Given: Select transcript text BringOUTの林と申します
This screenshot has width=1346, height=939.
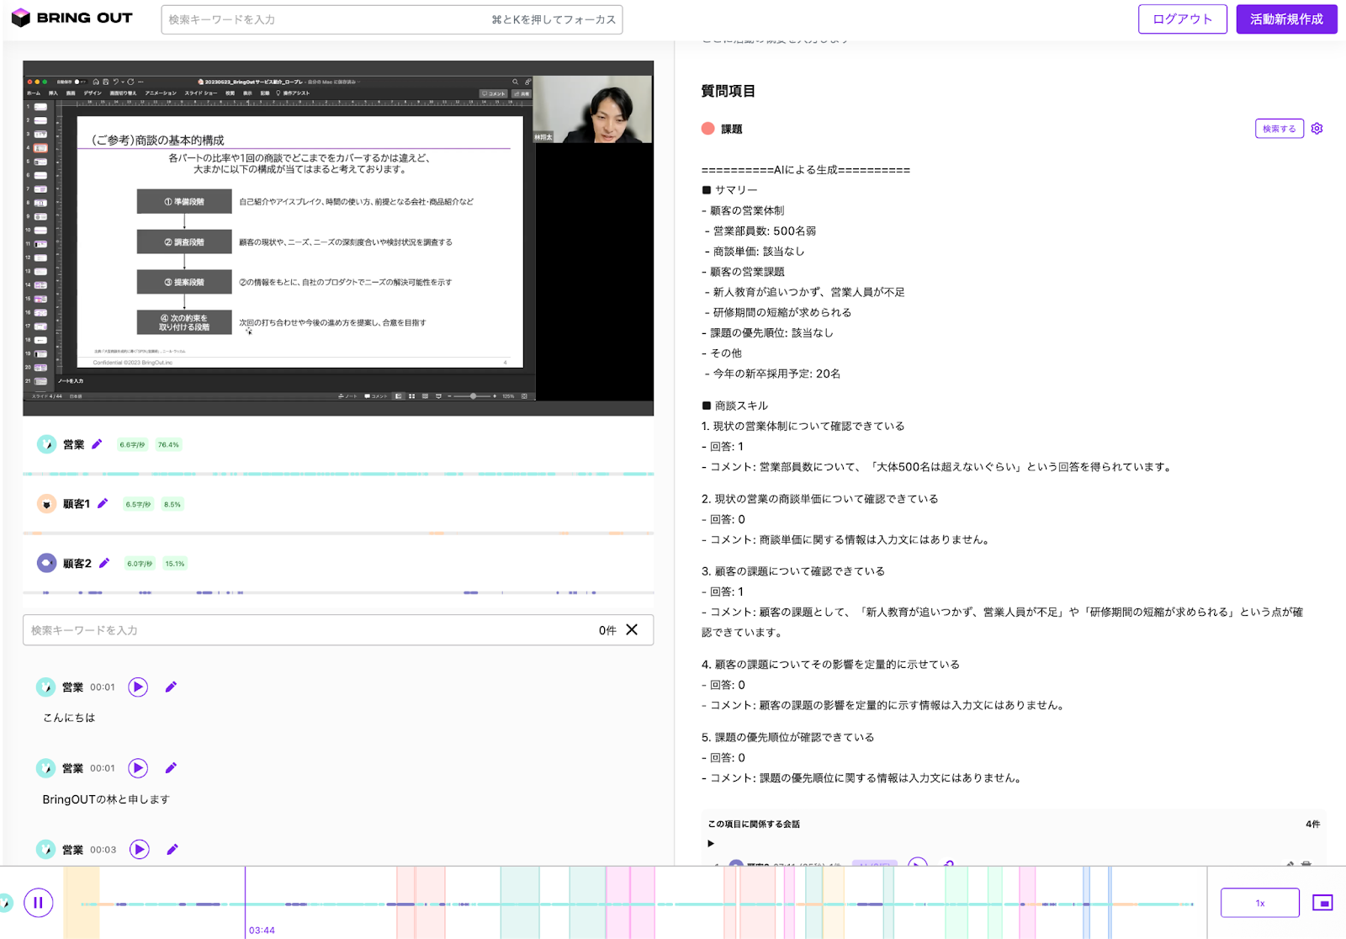Looking at the screenshot, I should (106, 799).
